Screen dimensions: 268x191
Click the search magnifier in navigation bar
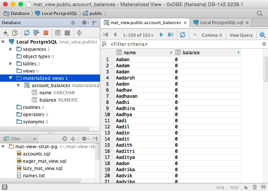tap(260, 13)
